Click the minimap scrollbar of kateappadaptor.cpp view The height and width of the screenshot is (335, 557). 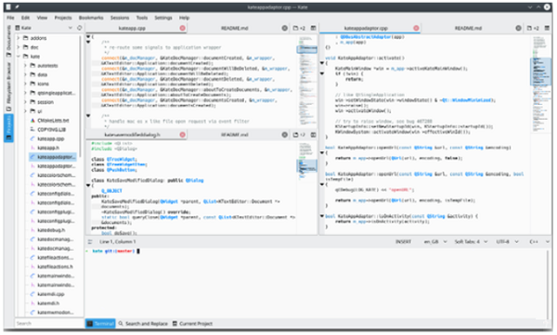541,134
